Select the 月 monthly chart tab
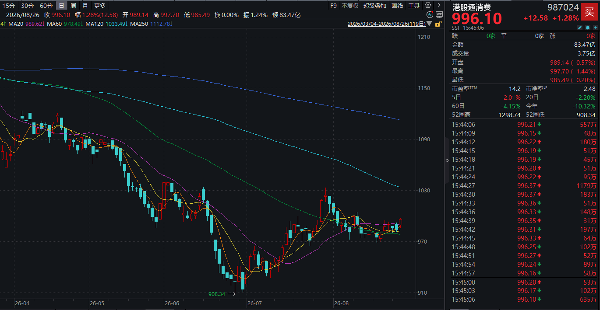600x310 pixels. click(x=85, y=6)
